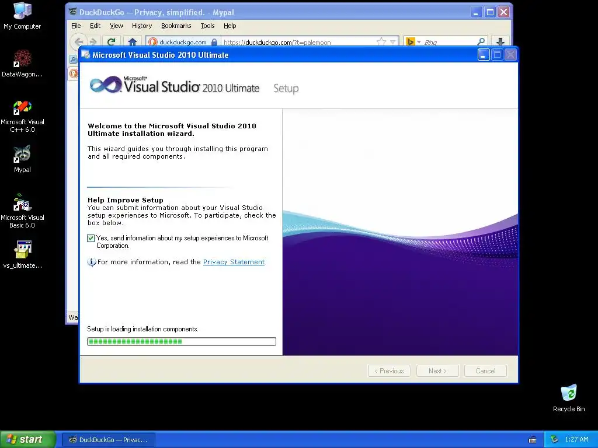This screenshot has width=598, height=448.
Task: Click 'Setup is loading installation components.' text
Action: pyautogui.click(x=142, y=329)
